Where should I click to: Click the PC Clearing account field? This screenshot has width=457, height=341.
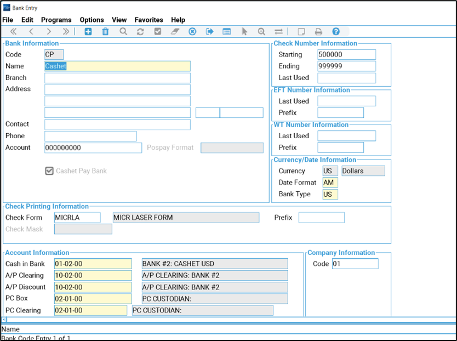click(90, 310)
